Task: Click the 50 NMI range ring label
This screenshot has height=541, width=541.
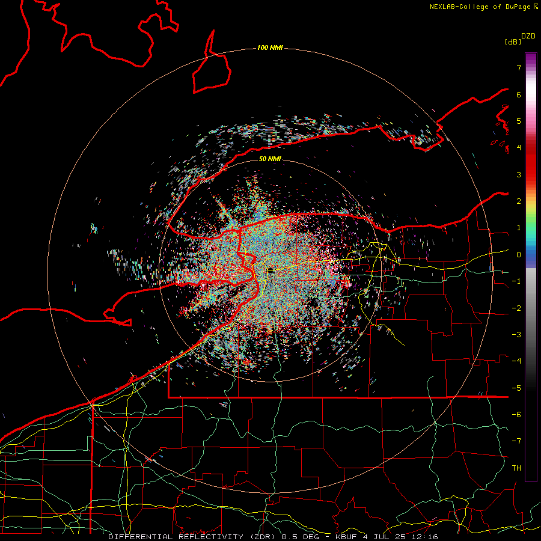Action: pyautogui.click(x=270, y=159)
